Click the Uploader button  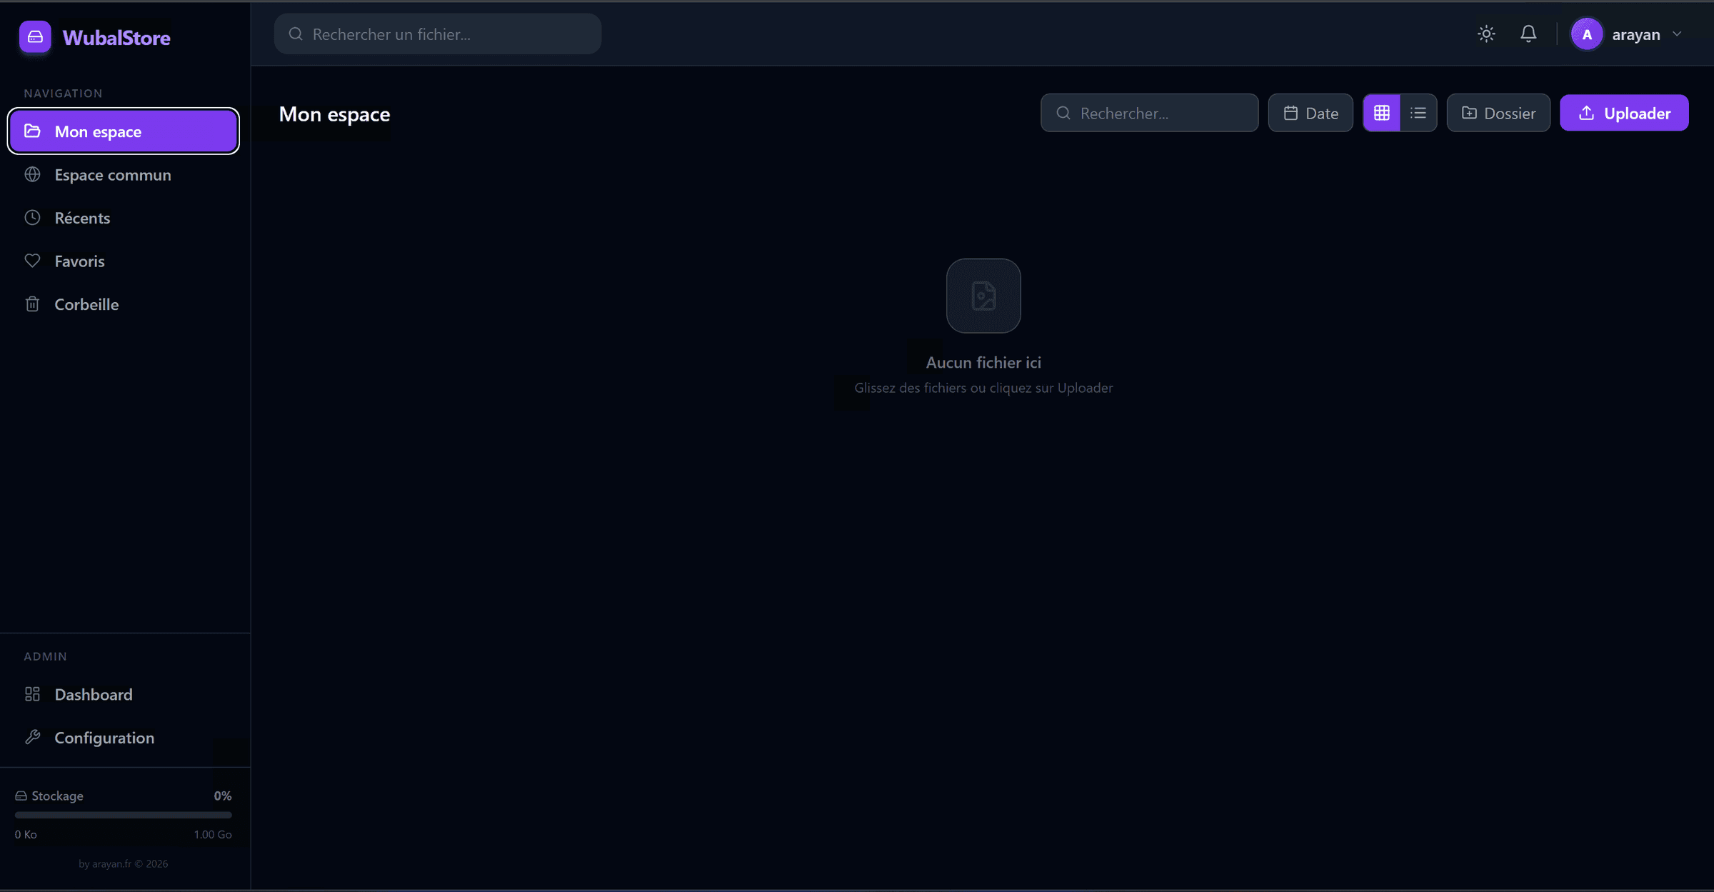[1624, 113]
